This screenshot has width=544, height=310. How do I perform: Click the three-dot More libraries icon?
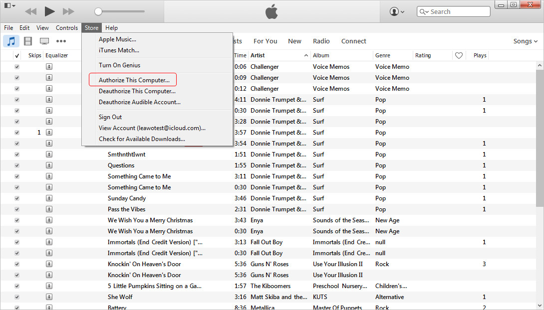61,41
